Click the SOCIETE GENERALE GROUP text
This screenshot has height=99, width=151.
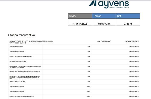[119, 7]
